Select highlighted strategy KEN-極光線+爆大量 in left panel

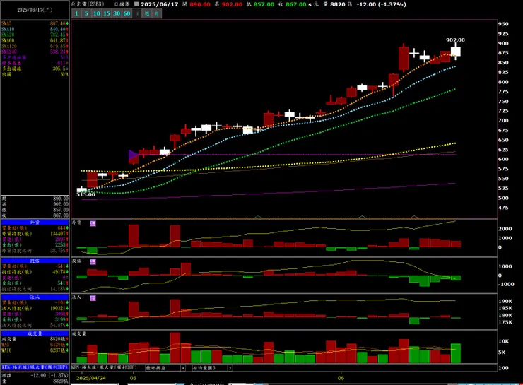coord(35,367)
